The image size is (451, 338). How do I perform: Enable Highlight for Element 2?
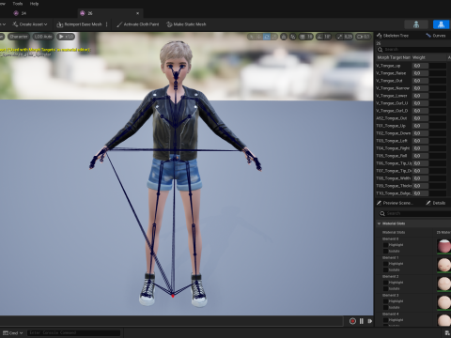[385, 283]
